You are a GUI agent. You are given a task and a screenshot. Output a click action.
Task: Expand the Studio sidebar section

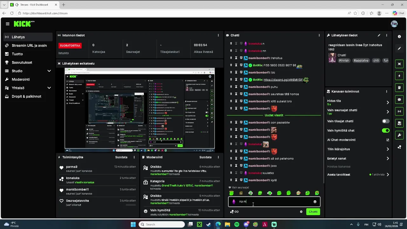coord(49,71)
